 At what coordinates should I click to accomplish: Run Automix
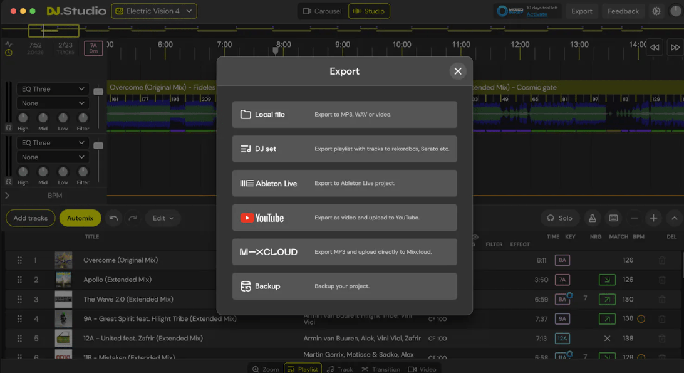tap(80, 218)
